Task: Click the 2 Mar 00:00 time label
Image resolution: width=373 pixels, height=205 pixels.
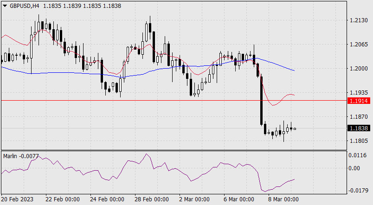Action: pos(193,199)
